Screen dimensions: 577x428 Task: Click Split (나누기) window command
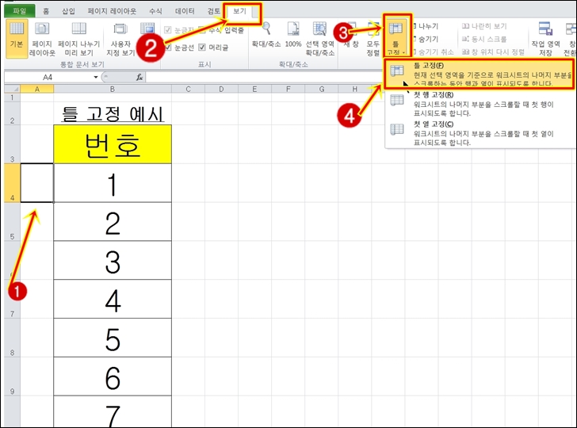pyautogui.click(x=426, y=26)
